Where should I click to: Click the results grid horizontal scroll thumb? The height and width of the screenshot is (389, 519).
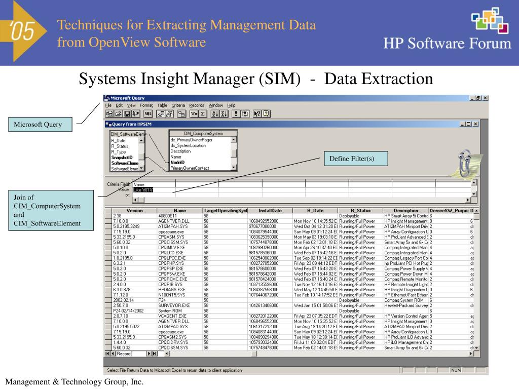(x=254, y=354)
